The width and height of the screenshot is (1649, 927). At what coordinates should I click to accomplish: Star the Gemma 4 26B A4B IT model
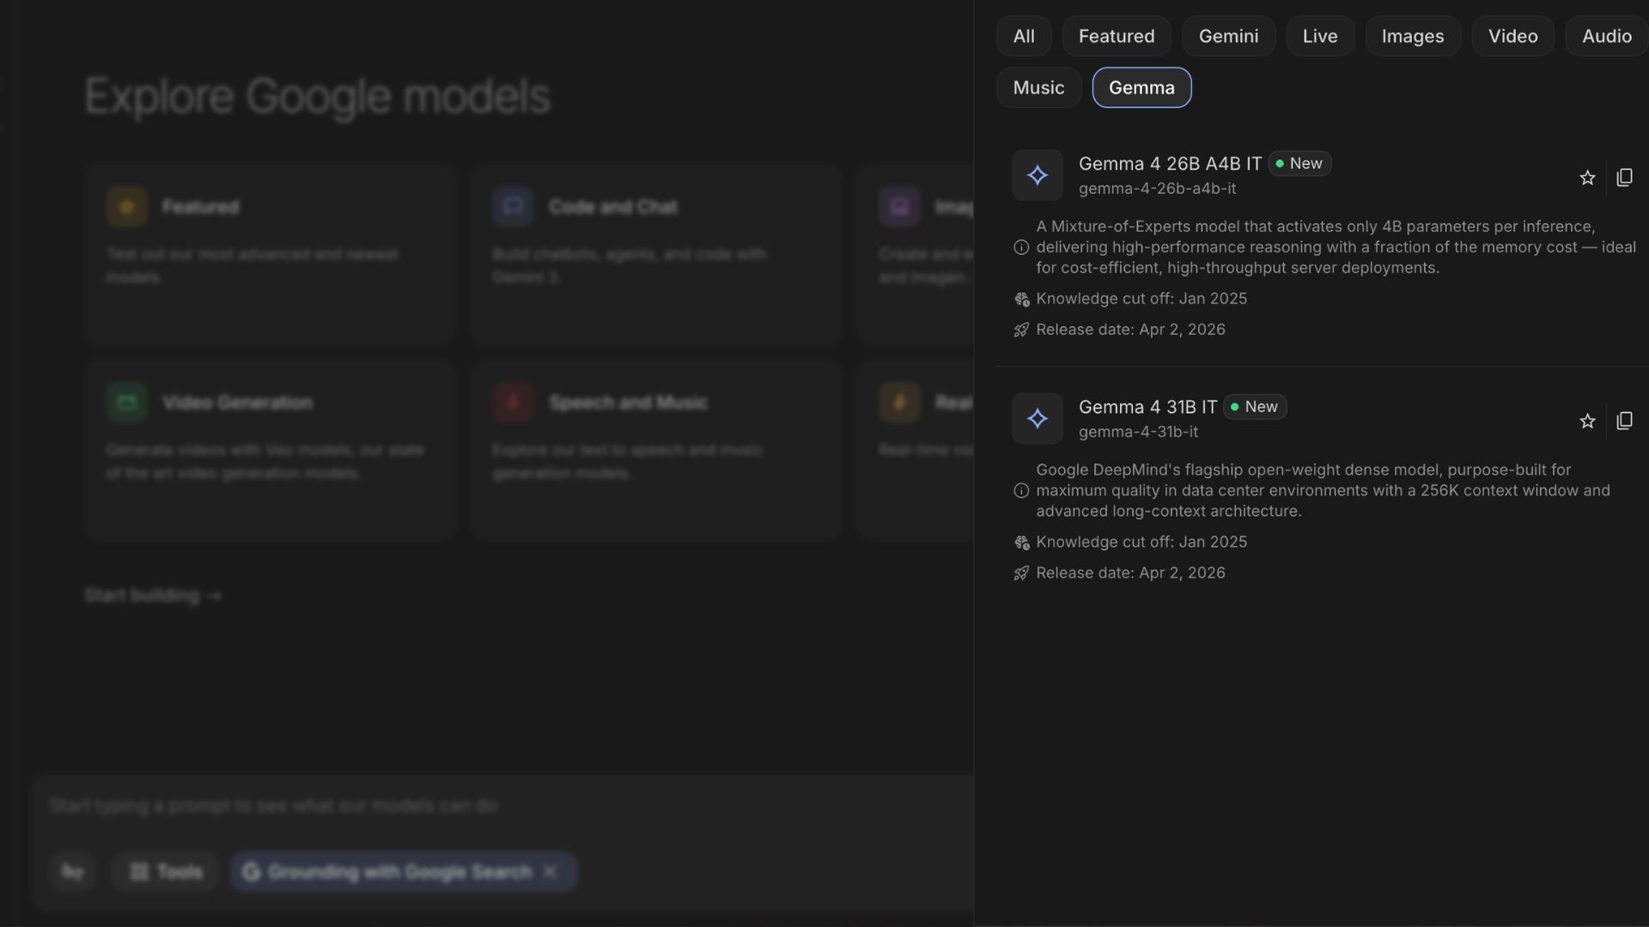1587,178
